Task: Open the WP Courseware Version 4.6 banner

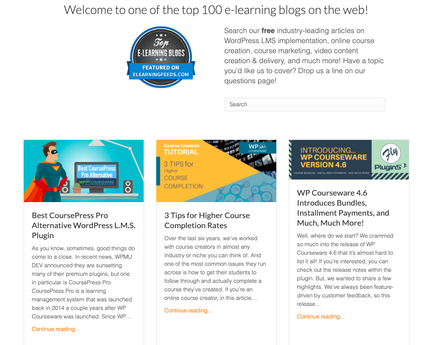Action: click(x=349, y=159)
